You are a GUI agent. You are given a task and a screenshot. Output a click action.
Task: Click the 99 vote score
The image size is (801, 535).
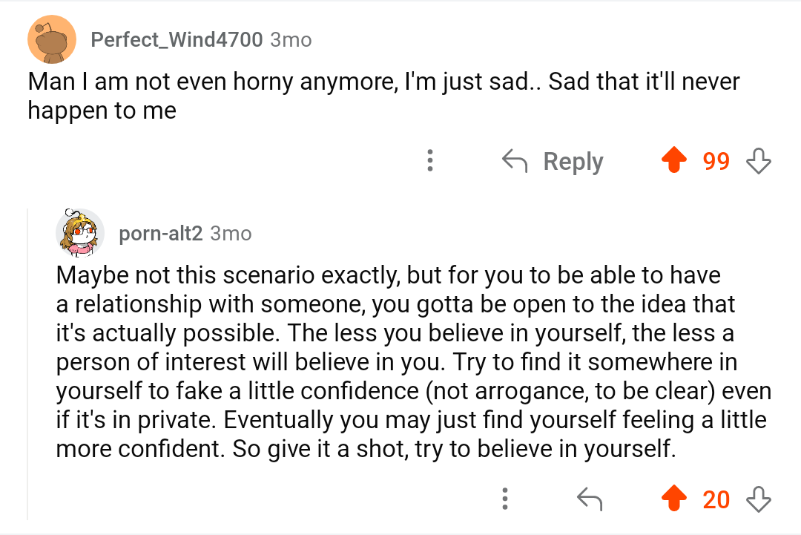pos(716,161)
